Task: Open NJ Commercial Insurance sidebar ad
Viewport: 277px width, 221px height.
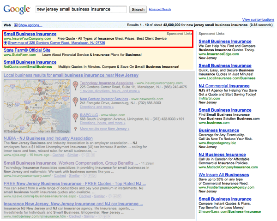Action: click(x=224, y=86)
